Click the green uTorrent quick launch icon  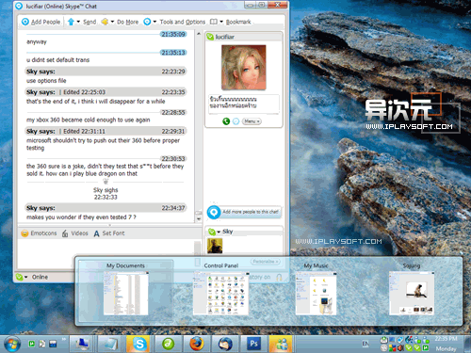click(x=32, y=344)
